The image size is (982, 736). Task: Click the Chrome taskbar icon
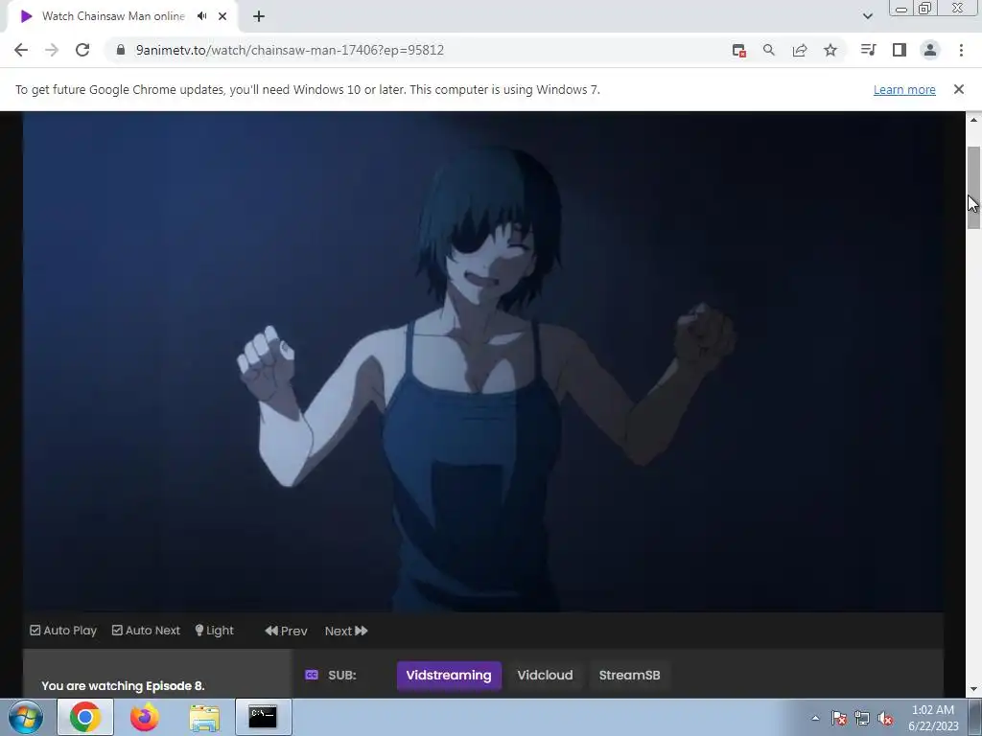click(85, 717)
